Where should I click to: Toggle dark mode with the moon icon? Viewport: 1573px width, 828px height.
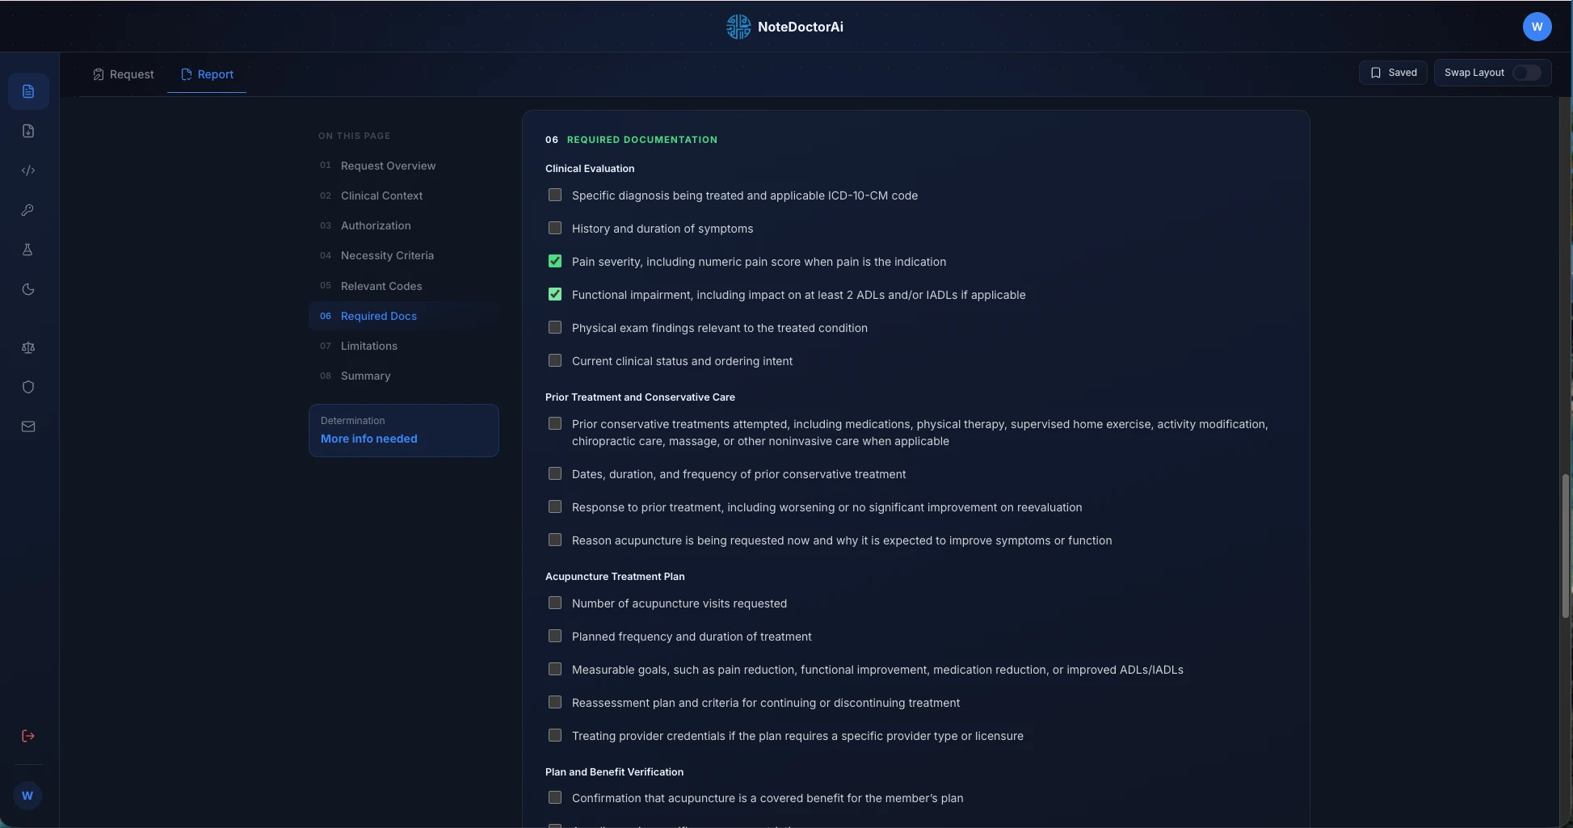28,289
